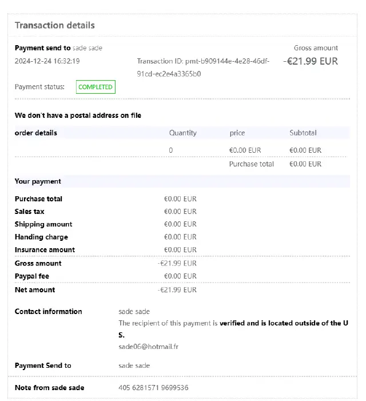Screen dimensions: 366x401
Task: Click the Paypal fee row label
Action: [x=32, y=276]
